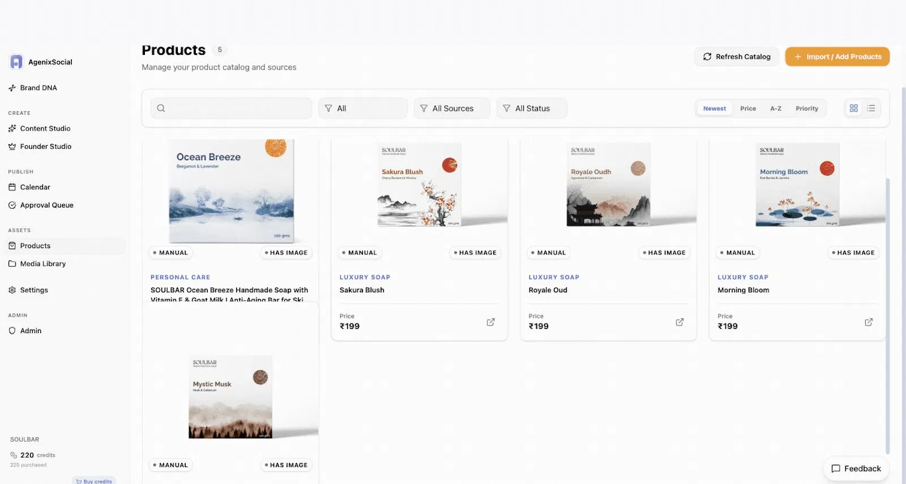Open the Ocean Breeze product image

231,191
